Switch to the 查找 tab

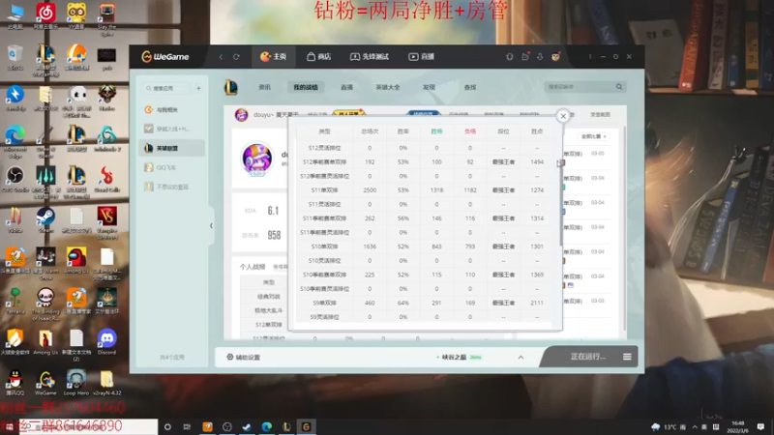point(470,87)
